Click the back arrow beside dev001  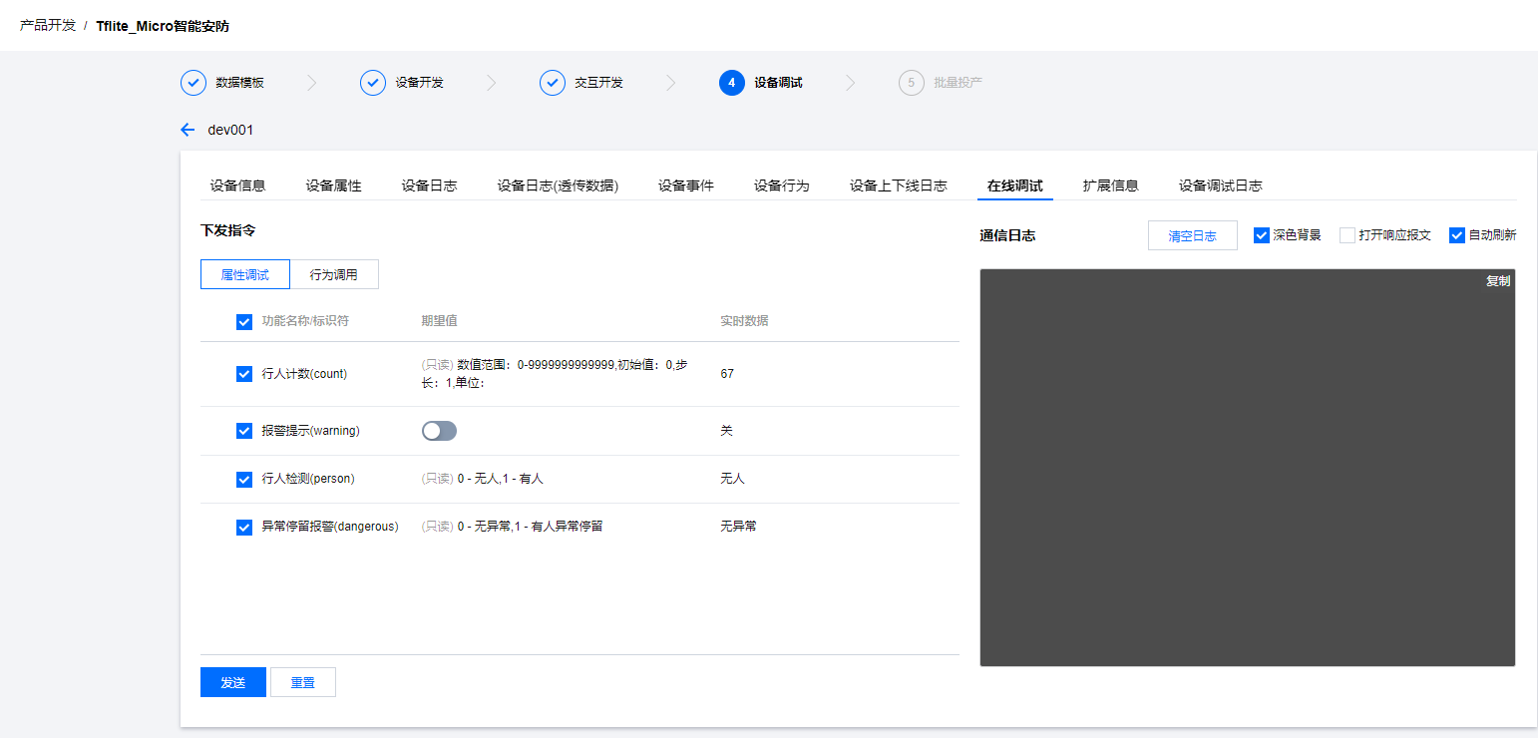[188, 130]
